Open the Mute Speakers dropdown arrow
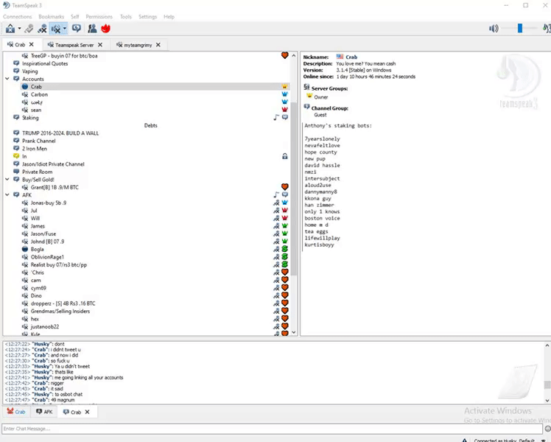This screenshot has height=442, width=551. tap(64, 29)
